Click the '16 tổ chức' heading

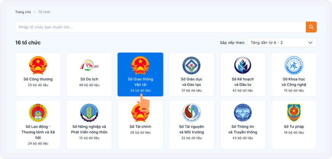click(28, 43)
